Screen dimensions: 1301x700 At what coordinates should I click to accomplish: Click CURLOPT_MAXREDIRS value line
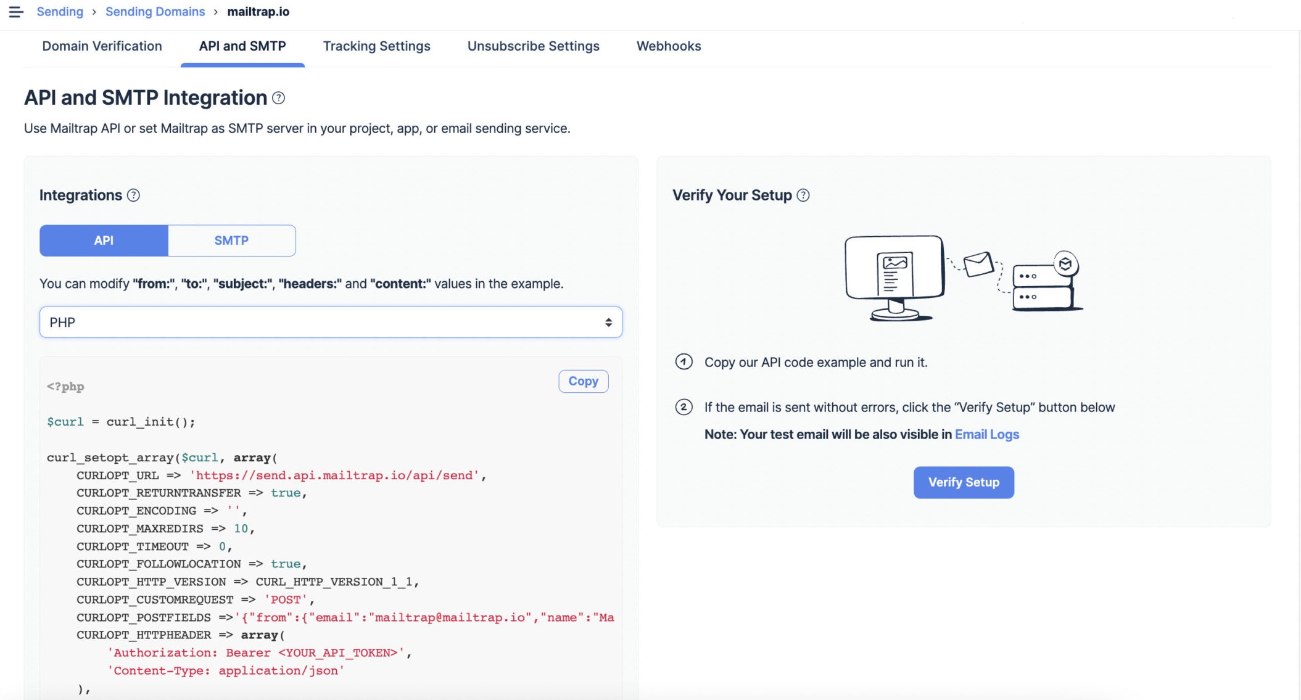[x=165, y=529]
